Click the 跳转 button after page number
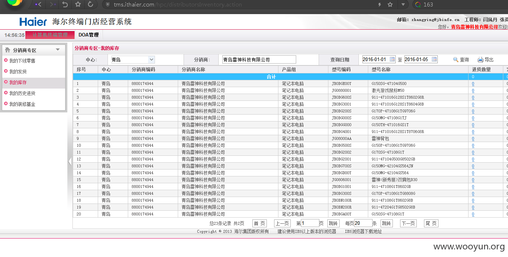 tap(333, 223)
